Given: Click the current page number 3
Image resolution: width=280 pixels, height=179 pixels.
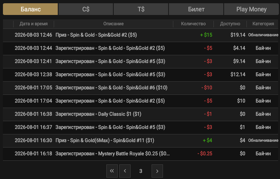Looking at the screenshot, I should [141, 171].
